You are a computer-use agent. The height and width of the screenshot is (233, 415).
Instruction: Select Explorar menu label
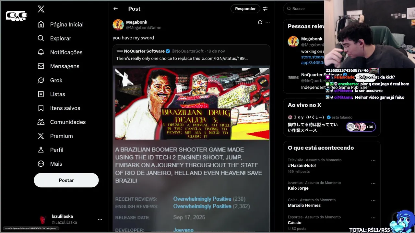[x=61, y=39]
